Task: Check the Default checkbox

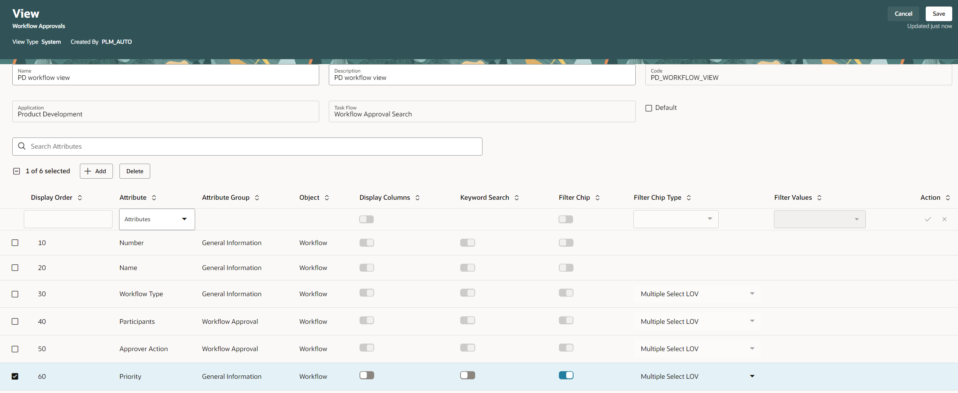Action: click(649, 108)
